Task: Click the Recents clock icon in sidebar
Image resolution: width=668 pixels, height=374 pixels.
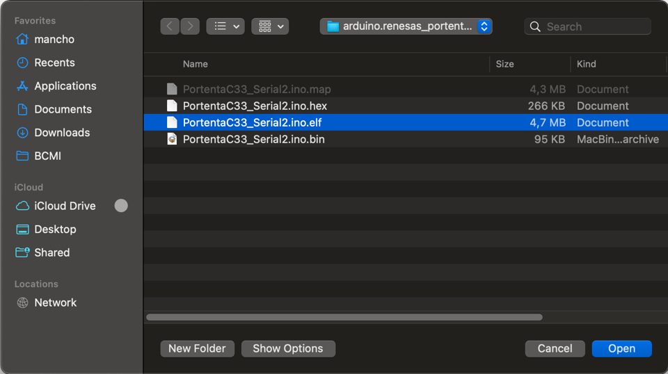Action: [22, 63]
